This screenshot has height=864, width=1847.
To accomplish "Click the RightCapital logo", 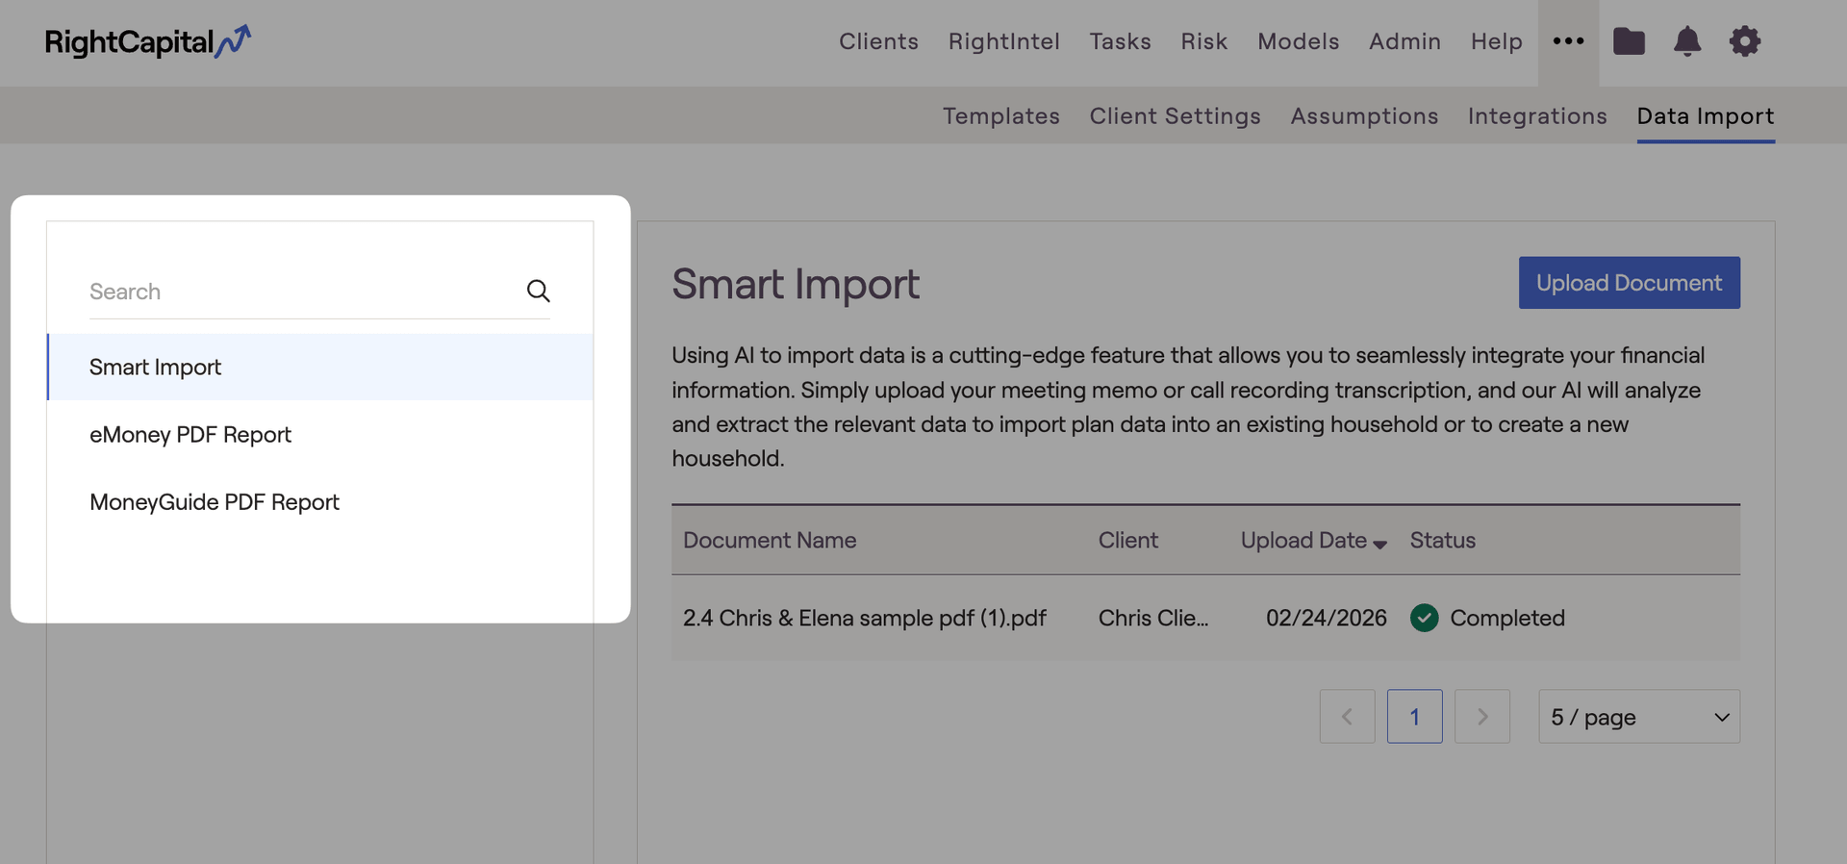I will tap(147, 41).
